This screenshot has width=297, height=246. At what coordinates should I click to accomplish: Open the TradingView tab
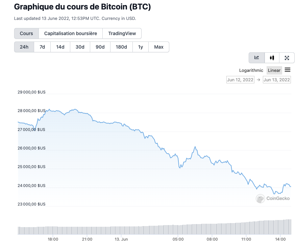(x=122, y=33)
